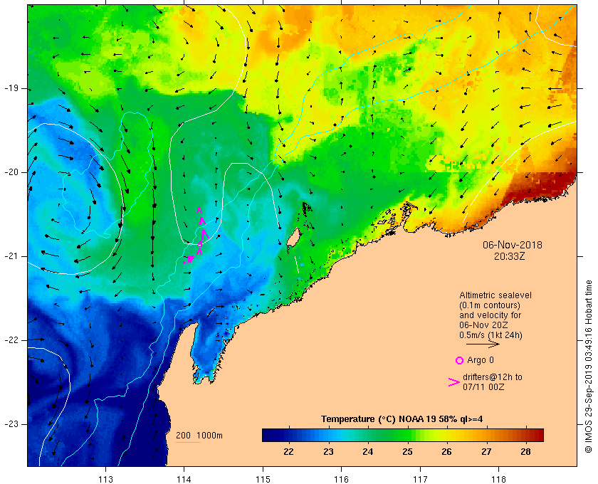Click longitude axis label 116
The image size is (598, 484).
341,479
